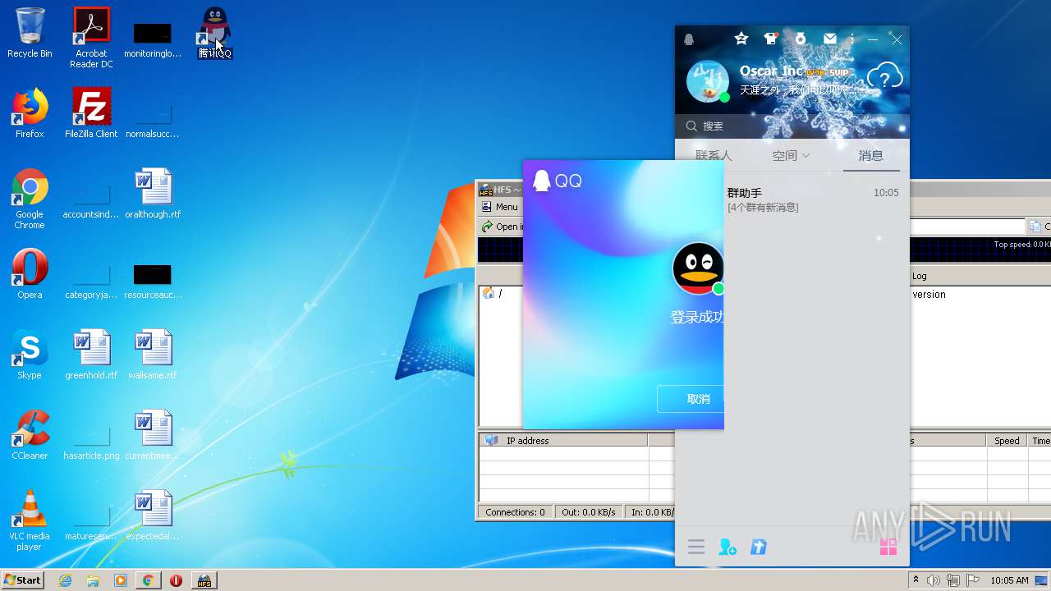The image size is (1051, 591).
Task: Open the Recycle Bin desktop icon
Action: [x=30, y=33]
